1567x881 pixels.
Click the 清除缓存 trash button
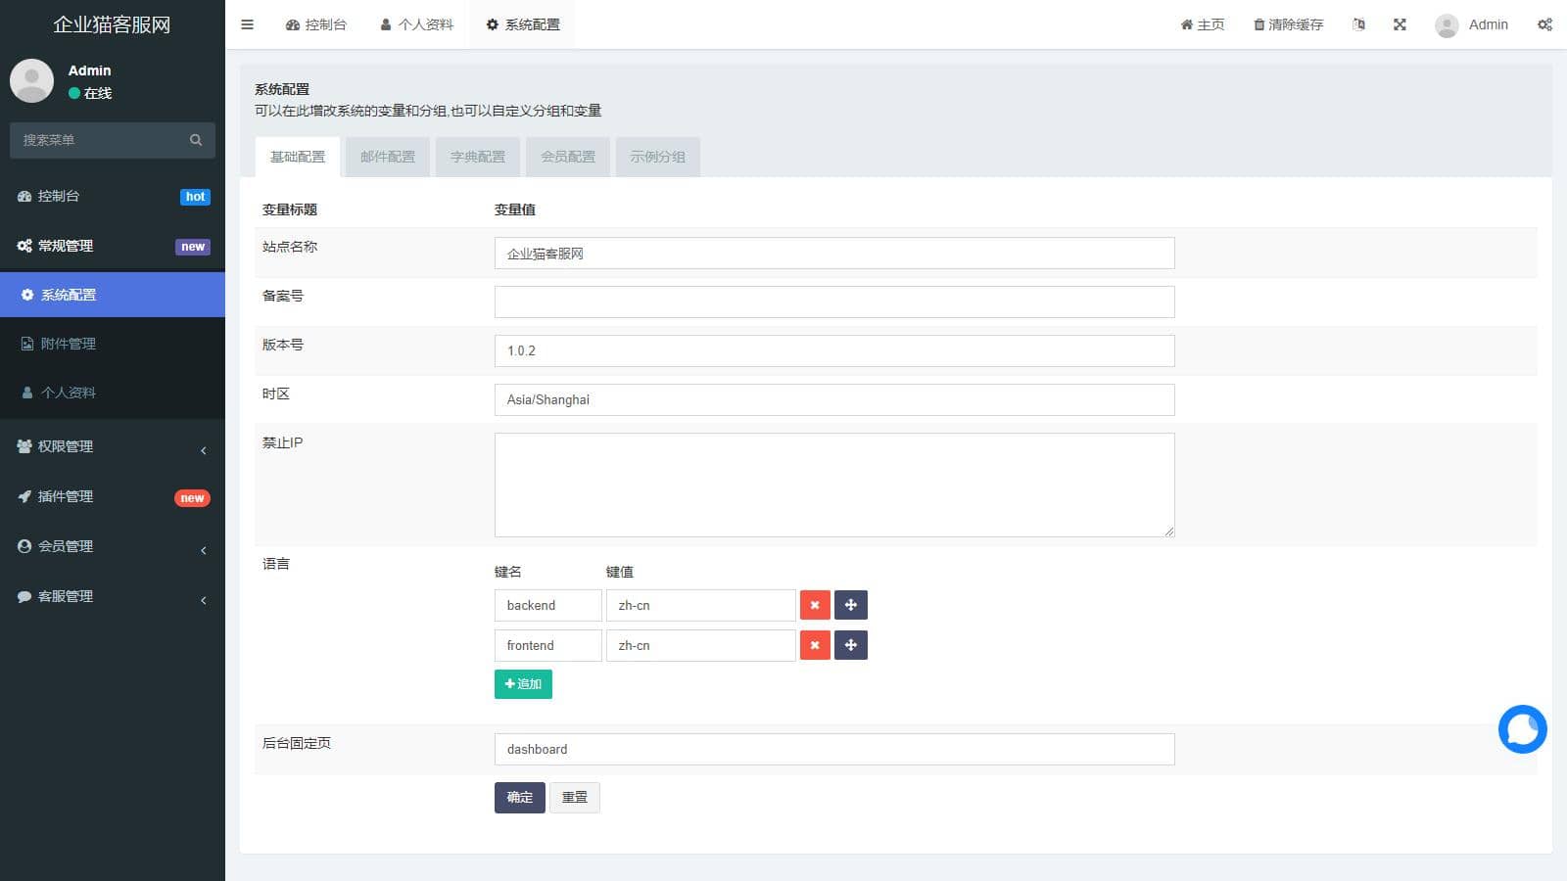coord(1288,24)
